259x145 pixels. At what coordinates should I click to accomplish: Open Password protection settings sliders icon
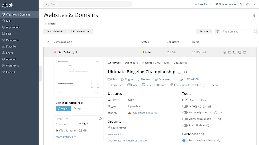[x=221, y=113]
